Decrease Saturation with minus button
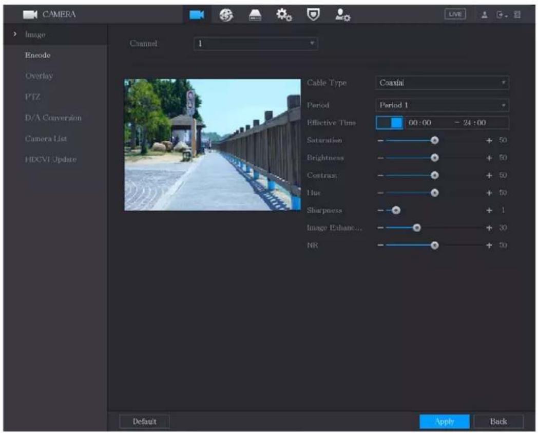The image size is (538, 433). [380, 140]
